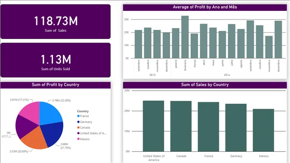This screenshot has width=290, height=163.
Task: Click the '3M (17.7...)' pie label
Action: coord(6,135)
